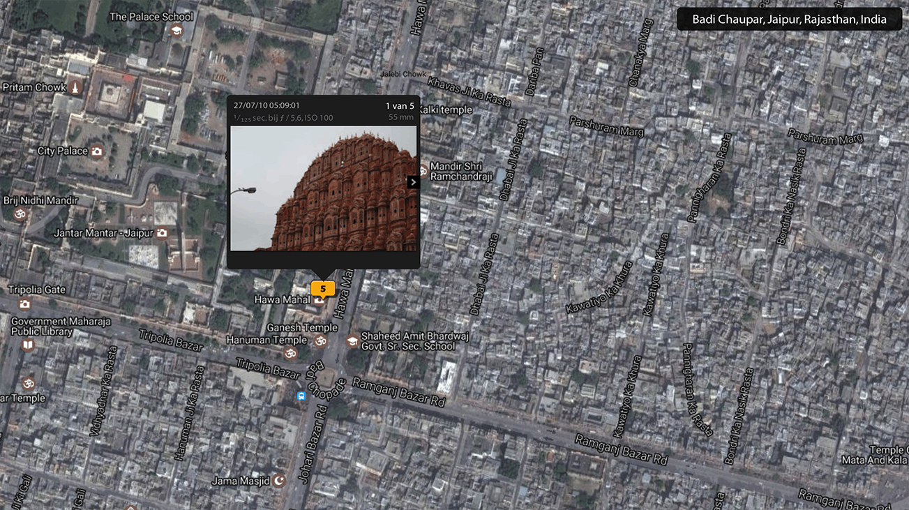Image resolution: width=909 pixels, height=510 pixels.
Task: Click the photo date 27/07/10 05:09:01
Action: pos(266,106)
